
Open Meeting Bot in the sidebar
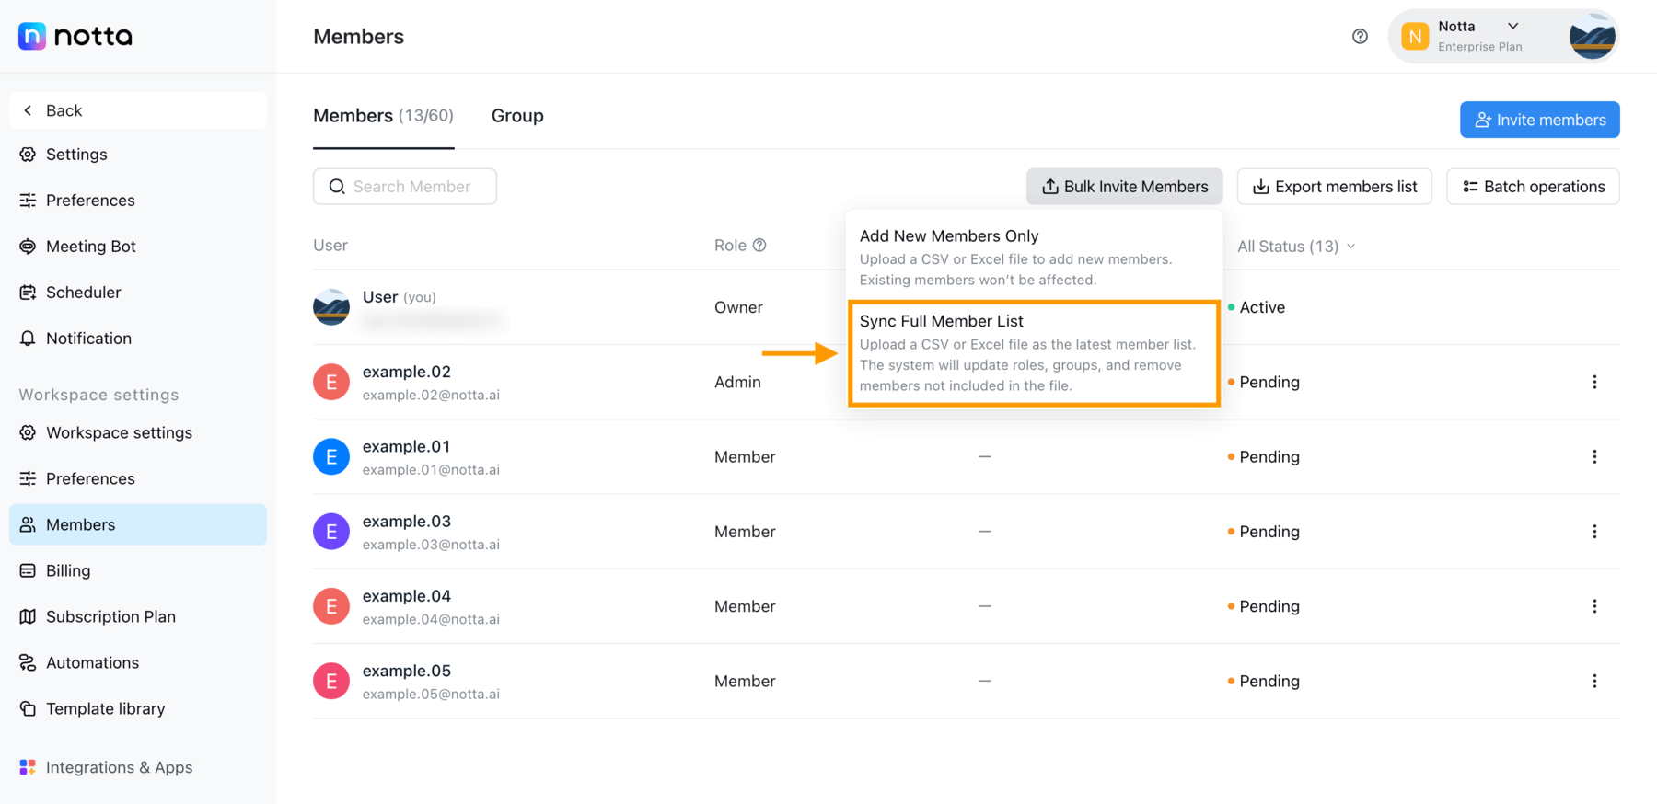(x=90, y=247)
